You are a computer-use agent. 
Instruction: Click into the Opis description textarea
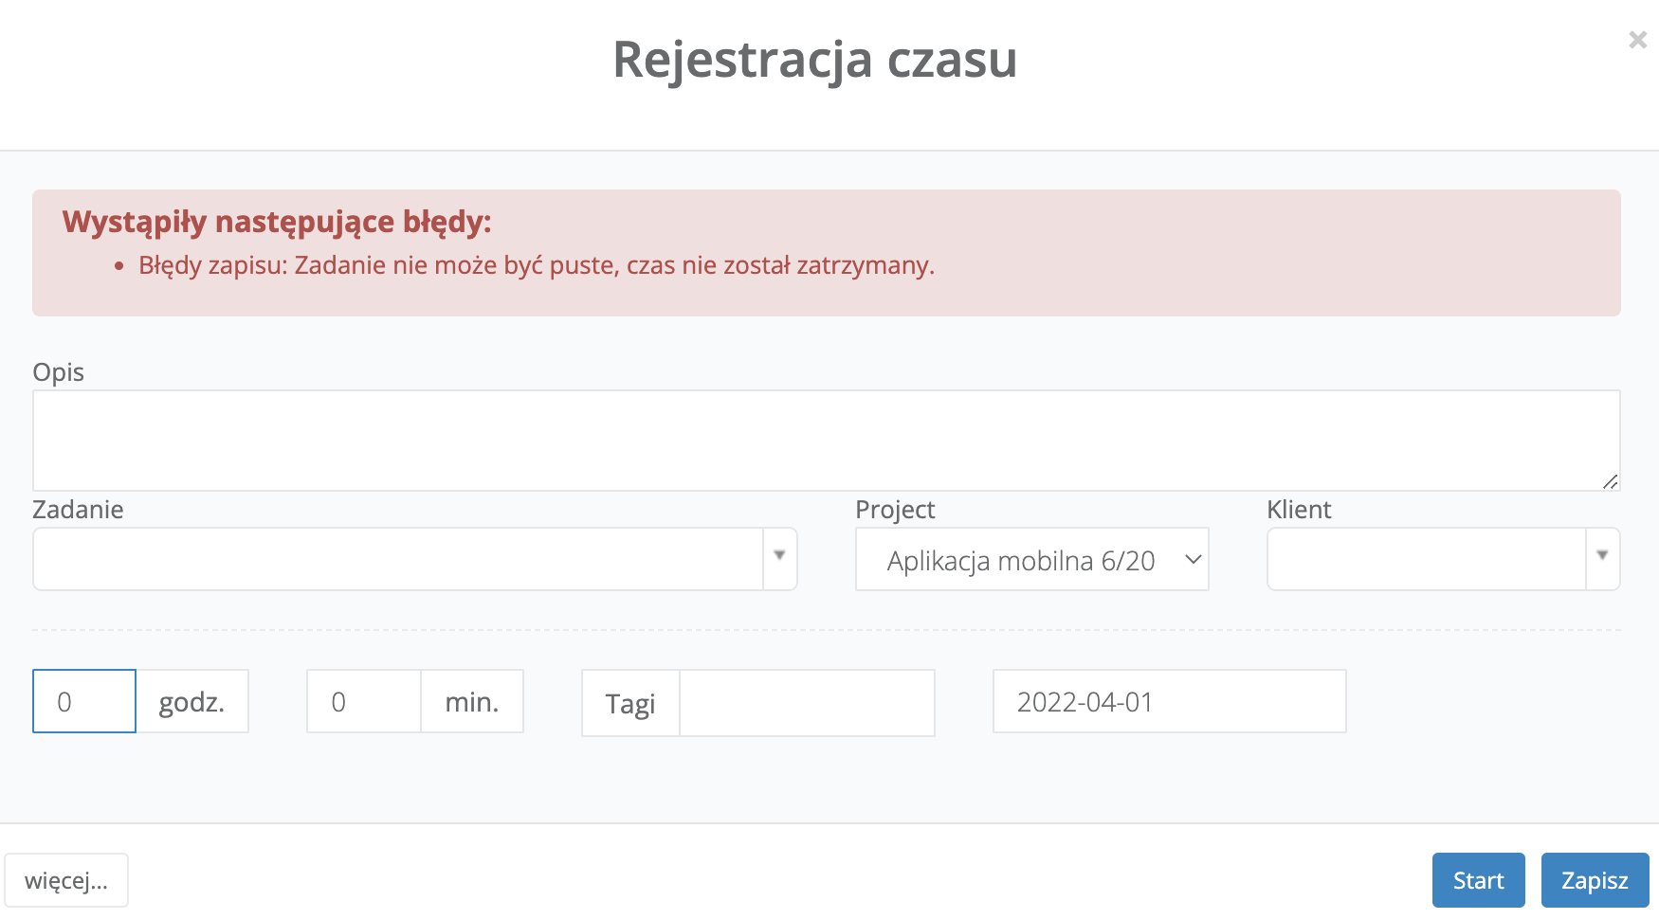(825, 440)
